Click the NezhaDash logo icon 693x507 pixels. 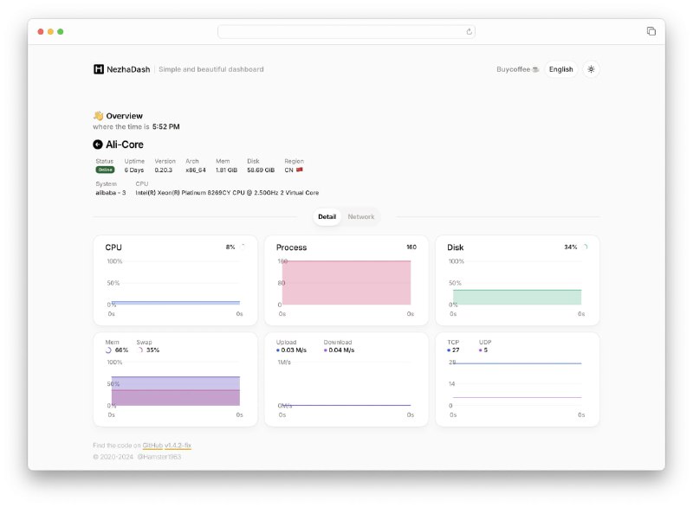pos(99,69)
